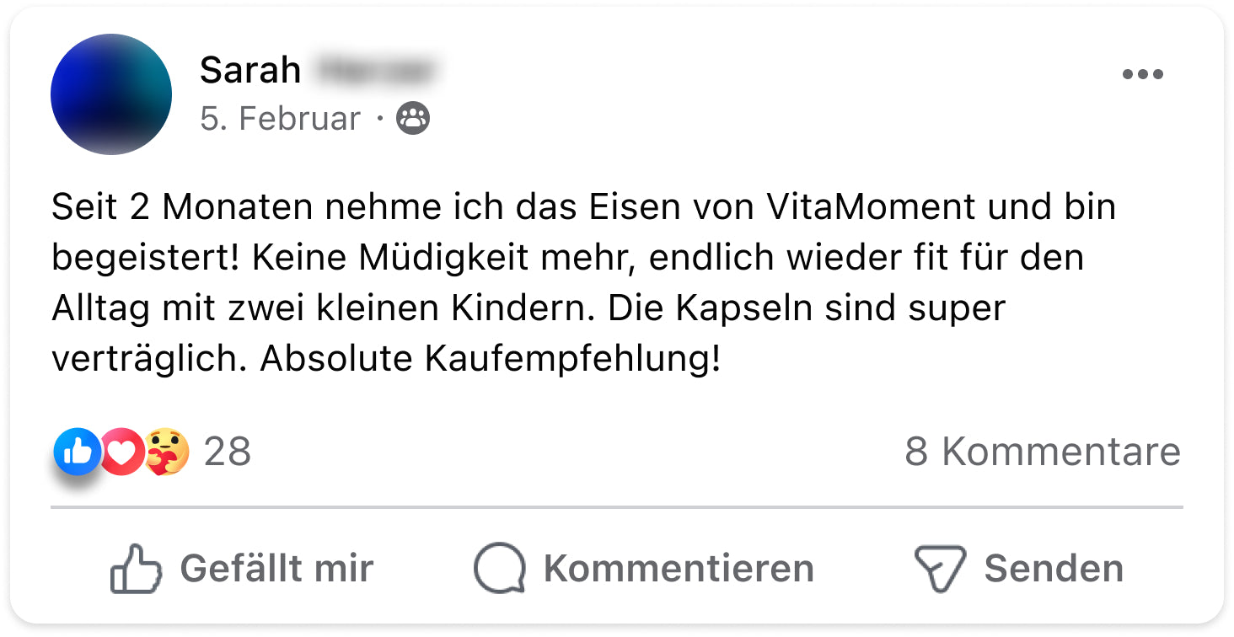Viewport: 1234px width, 637px height.
Task: Click the red heart reaction icon
Action: click(122, 452)
